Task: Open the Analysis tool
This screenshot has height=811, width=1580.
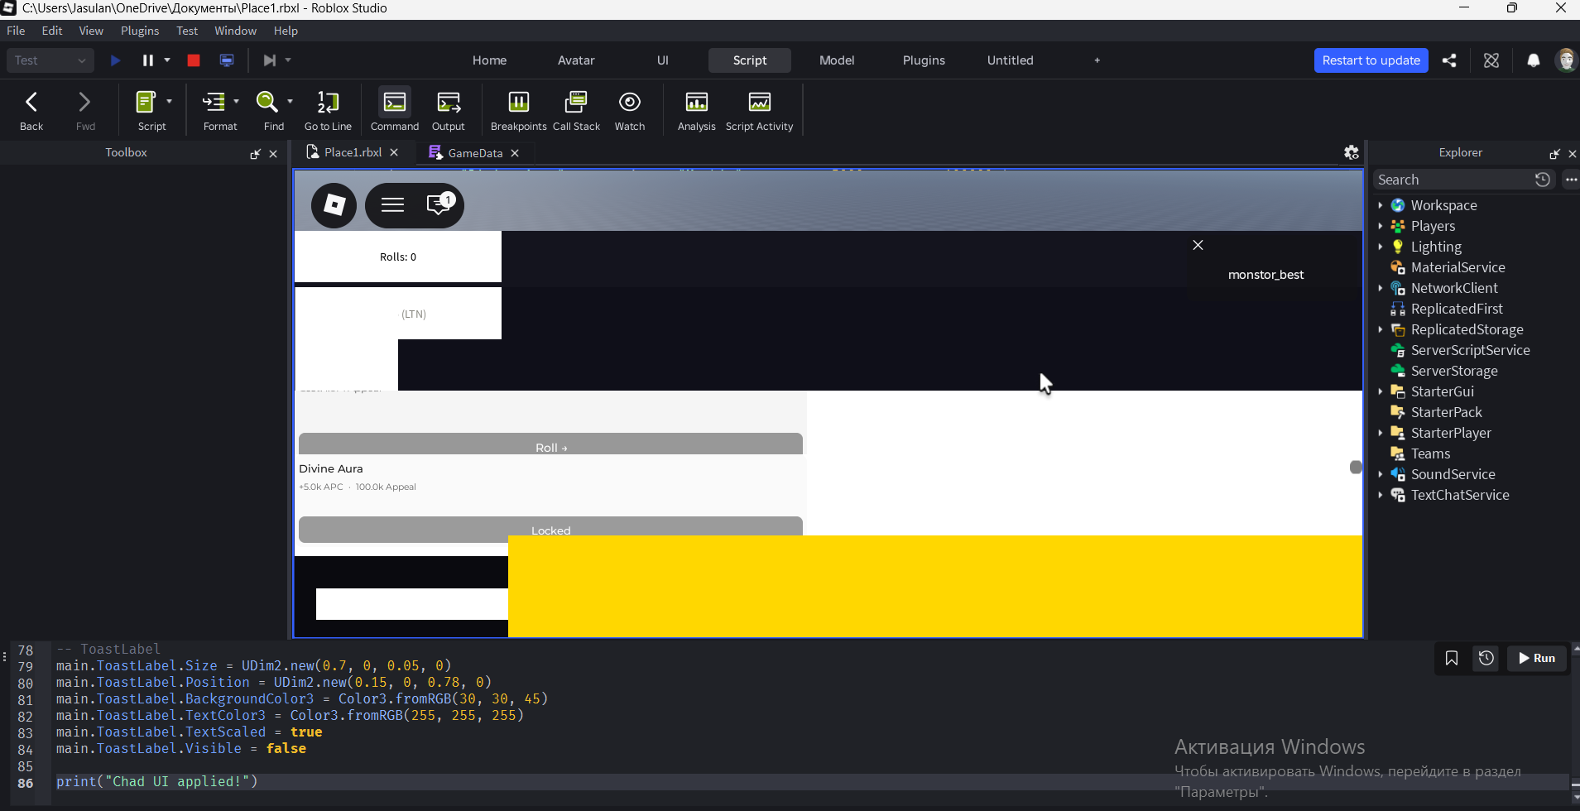Action: (x=696, y=110)
